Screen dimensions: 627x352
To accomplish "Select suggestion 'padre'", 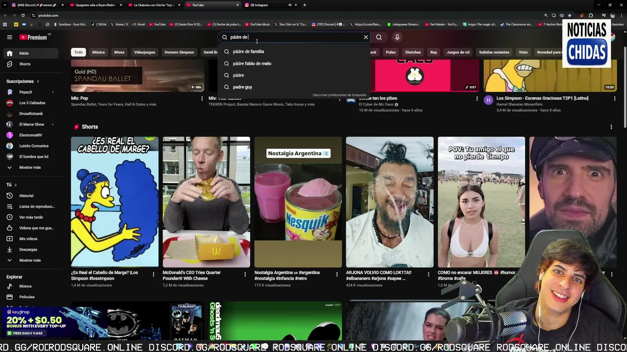I will (293, 75).
